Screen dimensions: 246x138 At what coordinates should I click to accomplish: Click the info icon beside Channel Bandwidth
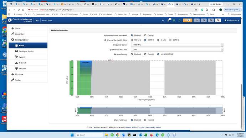(x=105, y=40)
